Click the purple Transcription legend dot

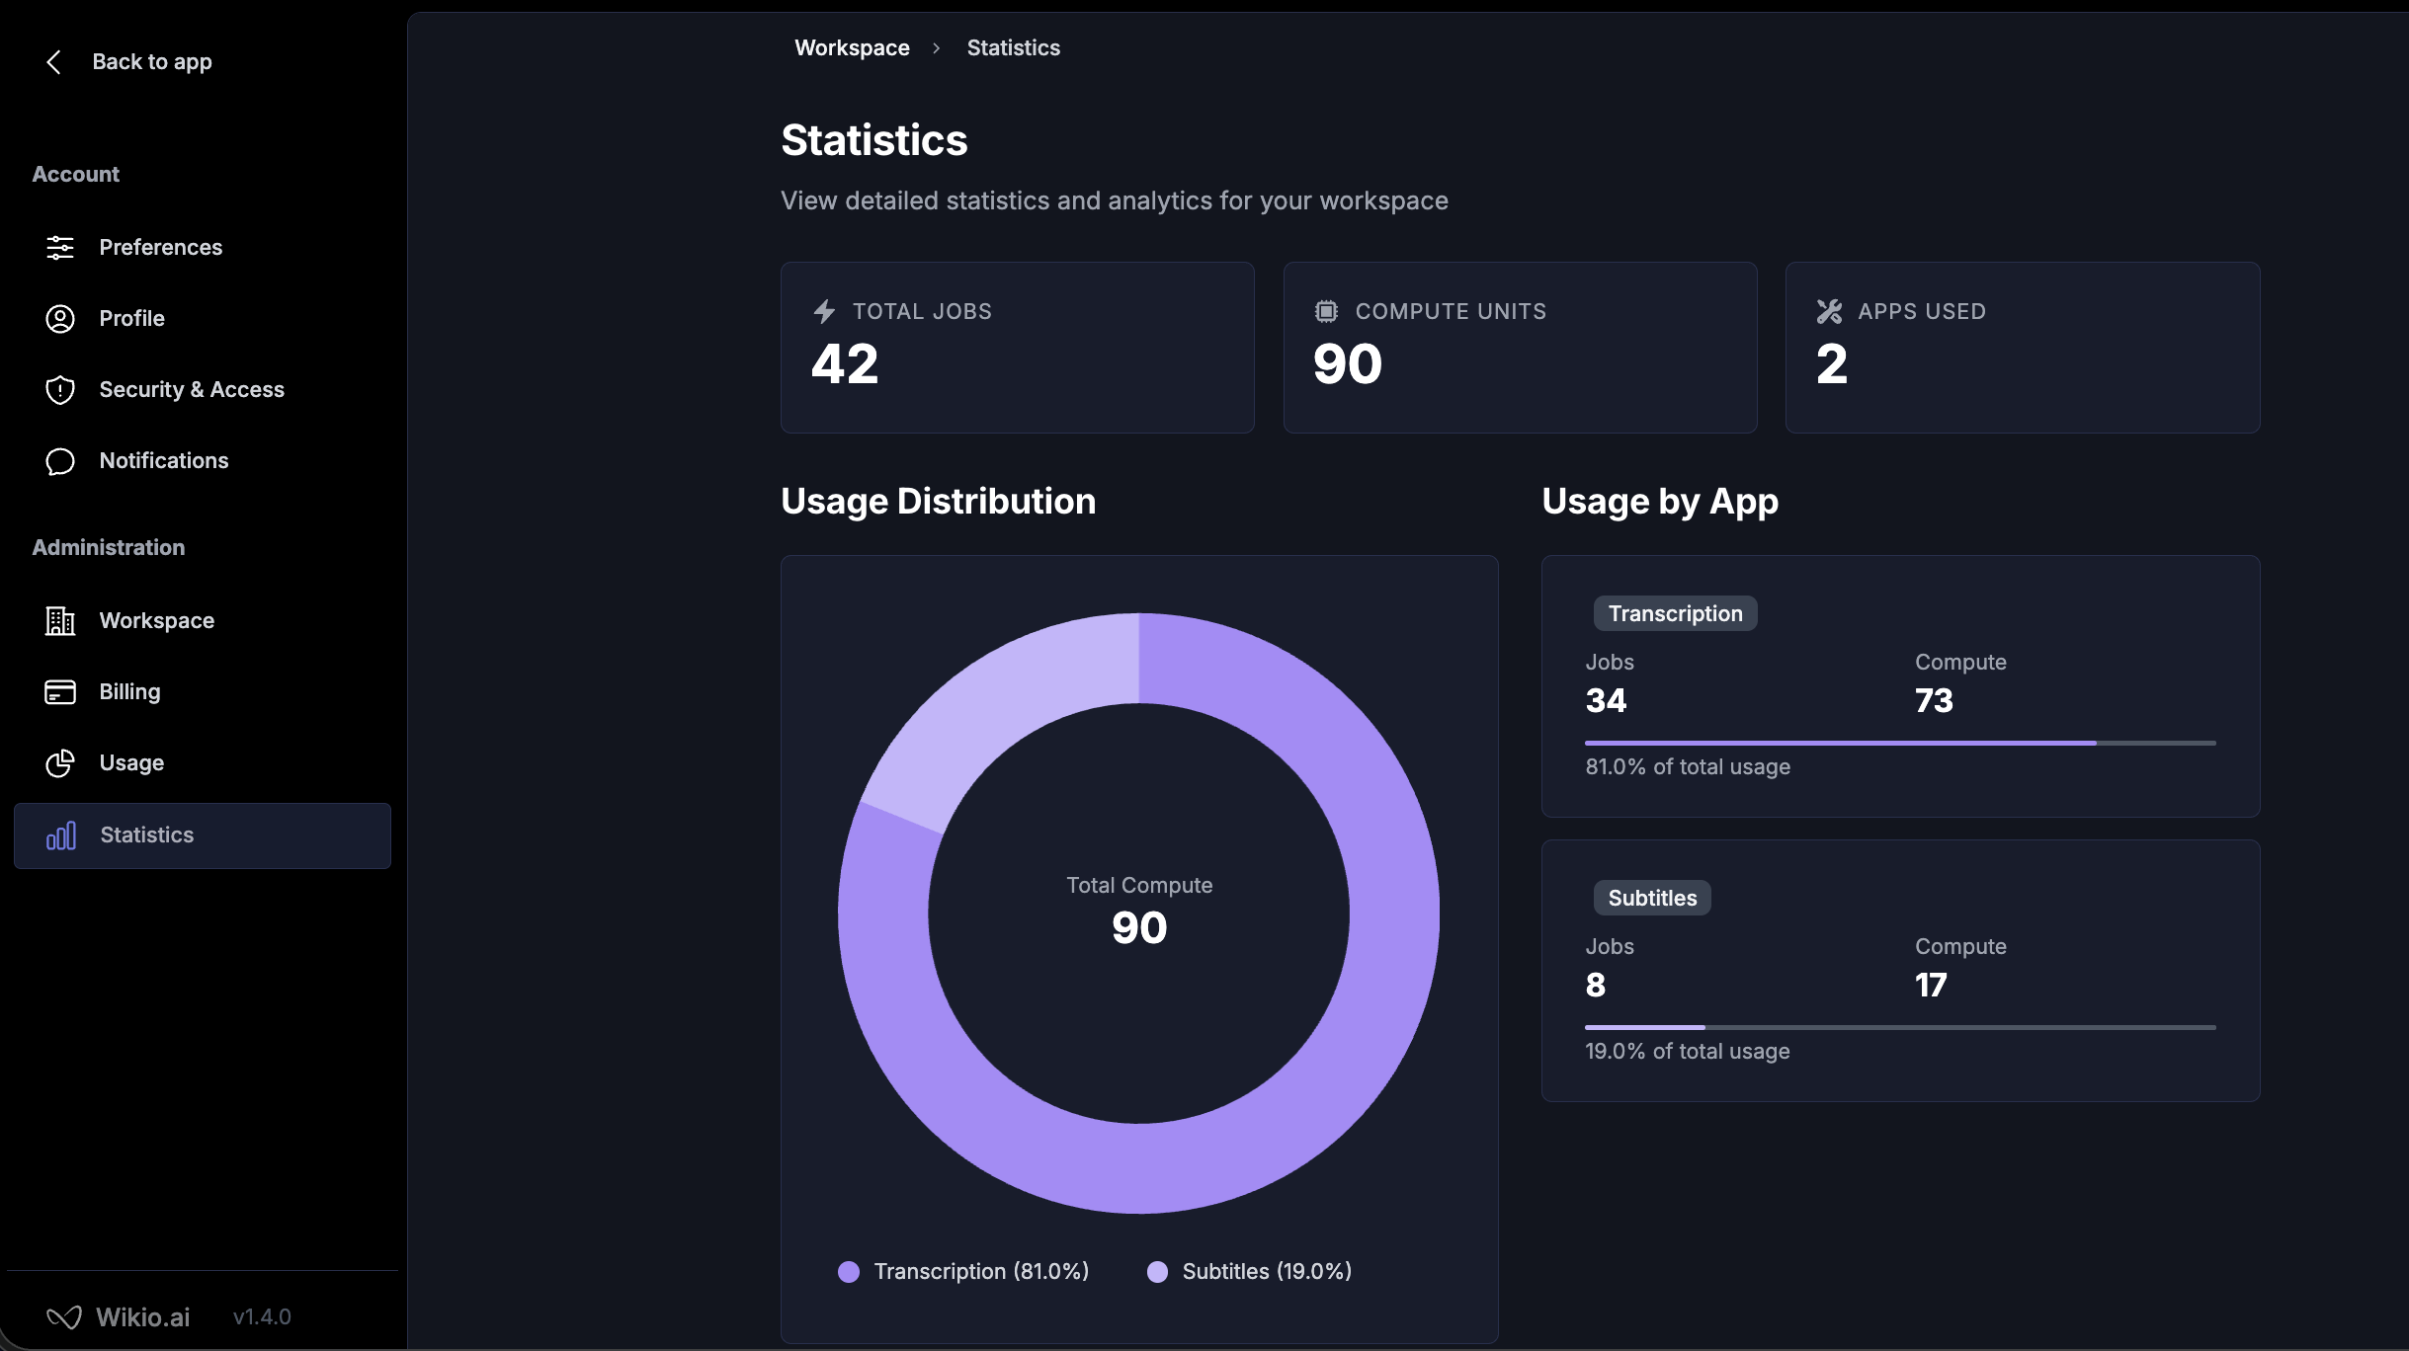pos(849,1271)
